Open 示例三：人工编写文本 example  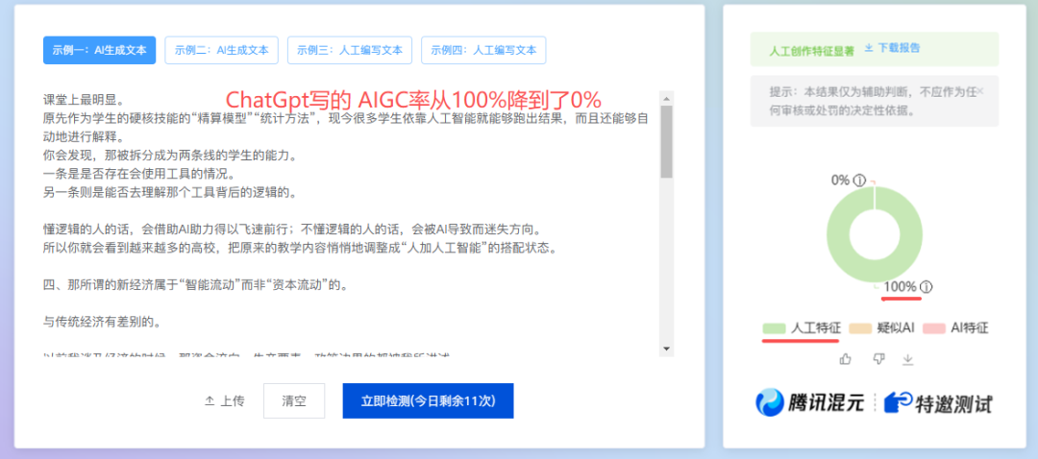pos(350,50)
